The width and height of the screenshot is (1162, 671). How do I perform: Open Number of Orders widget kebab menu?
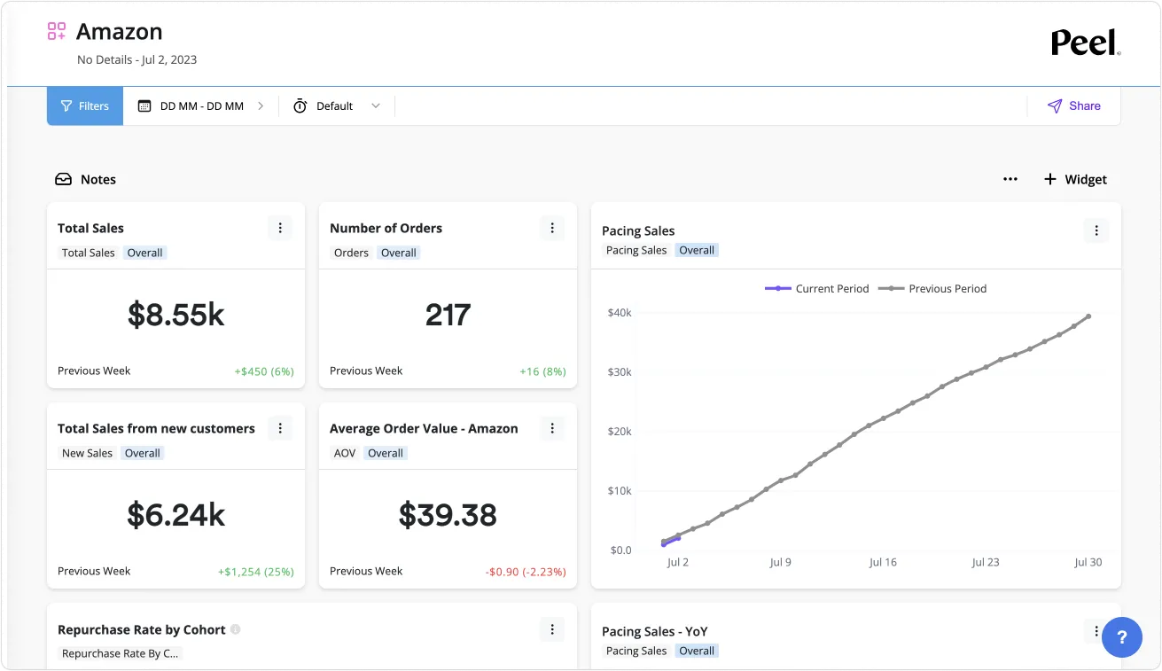tap(552, 228)
